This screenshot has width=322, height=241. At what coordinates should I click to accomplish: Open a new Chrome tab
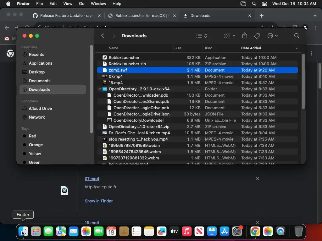point(261,16)
